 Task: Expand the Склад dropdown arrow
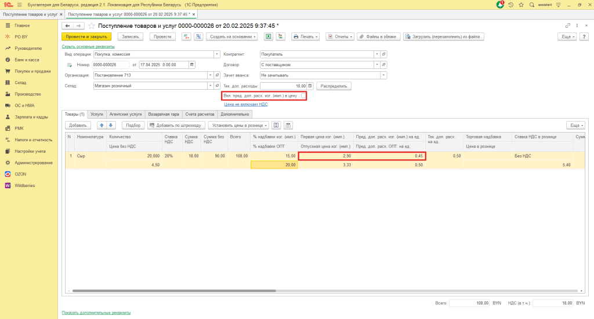click(210, 86)
